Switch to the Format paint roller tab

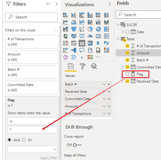(82, 66)
